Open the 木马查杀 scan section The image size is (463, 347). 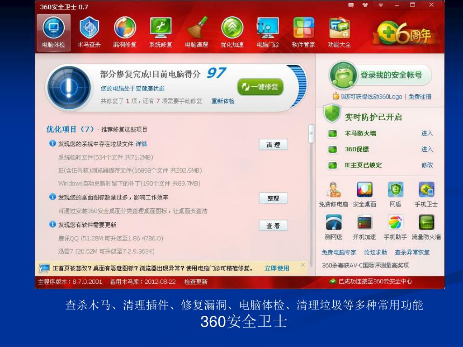(89, 33)
